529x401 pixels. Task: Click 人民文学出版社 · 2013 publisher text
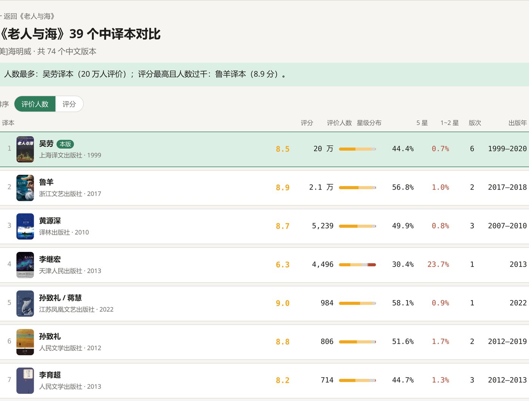tap(70, 387)
